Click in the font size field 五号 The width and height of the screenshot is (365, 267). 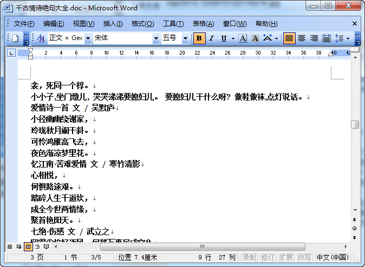tap(172, 38)
